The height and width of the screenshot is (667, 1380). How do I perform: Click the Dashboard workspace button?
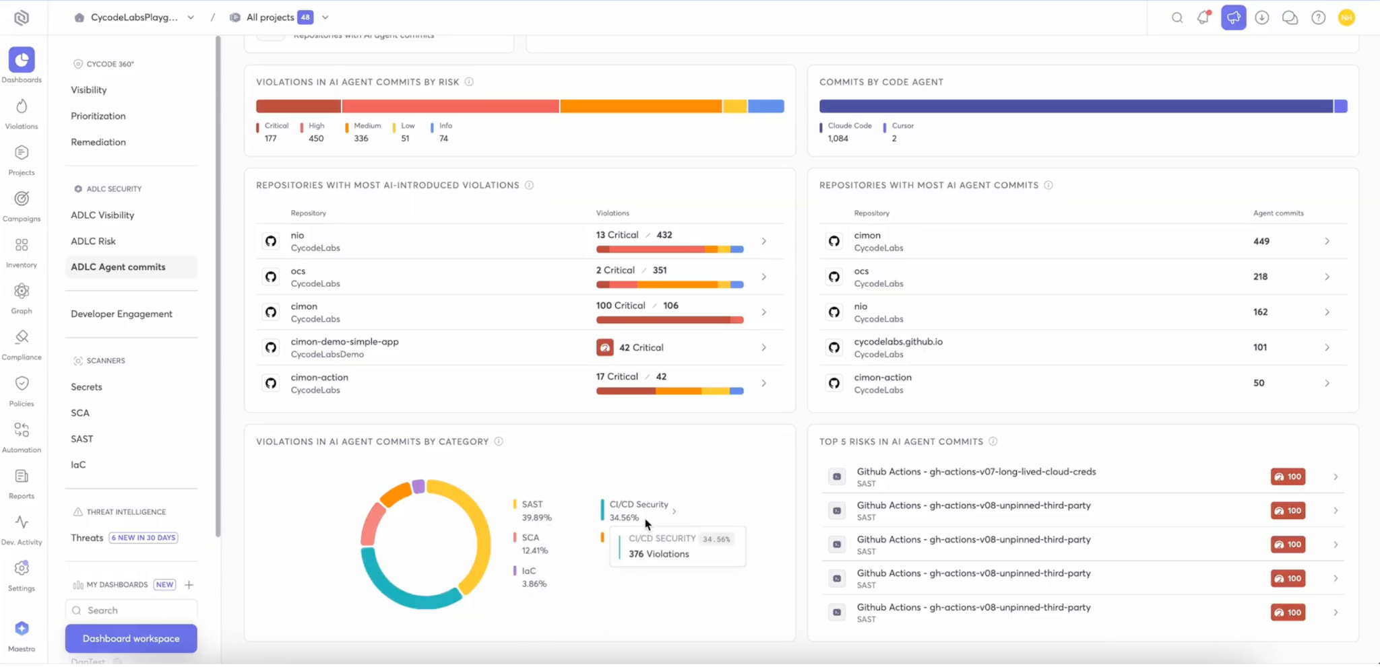131,638
